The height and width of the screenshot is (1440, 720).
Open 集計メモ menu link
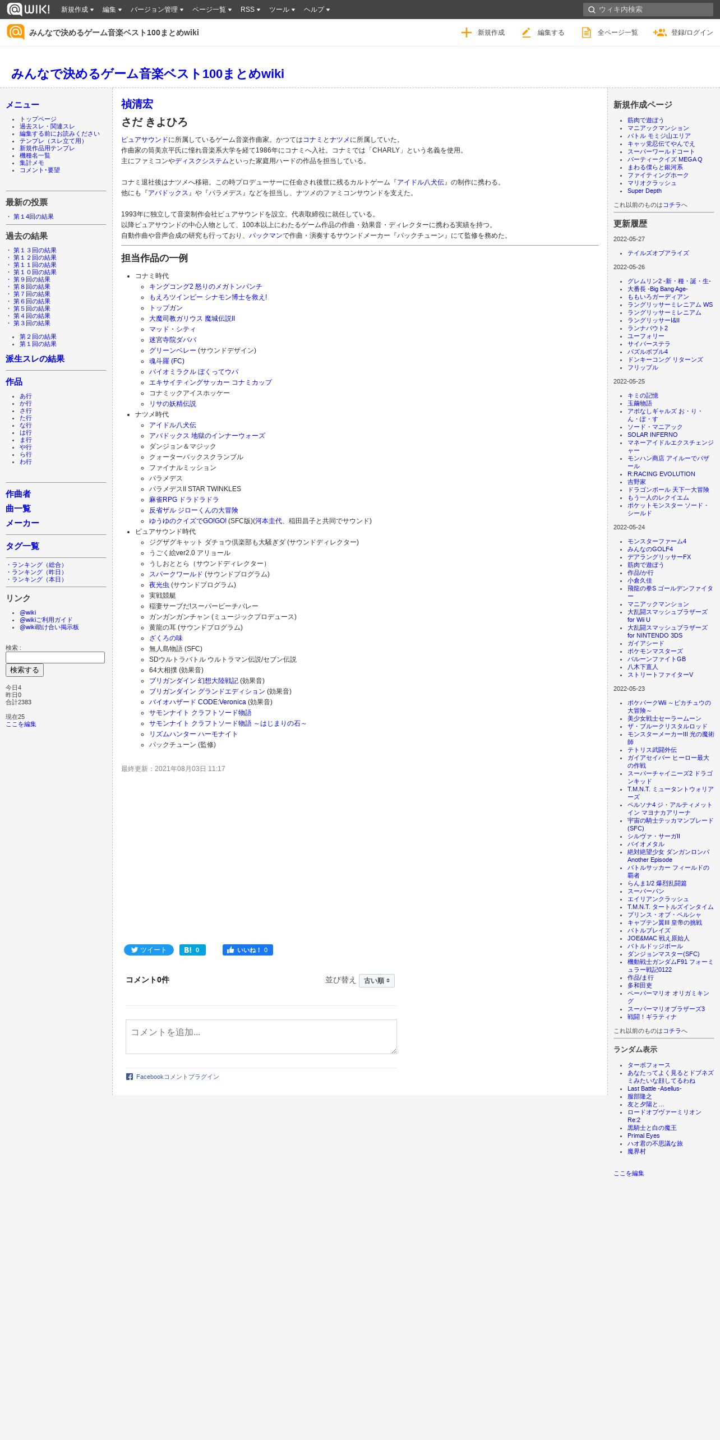pyautogui.click(x=32, y=163)
